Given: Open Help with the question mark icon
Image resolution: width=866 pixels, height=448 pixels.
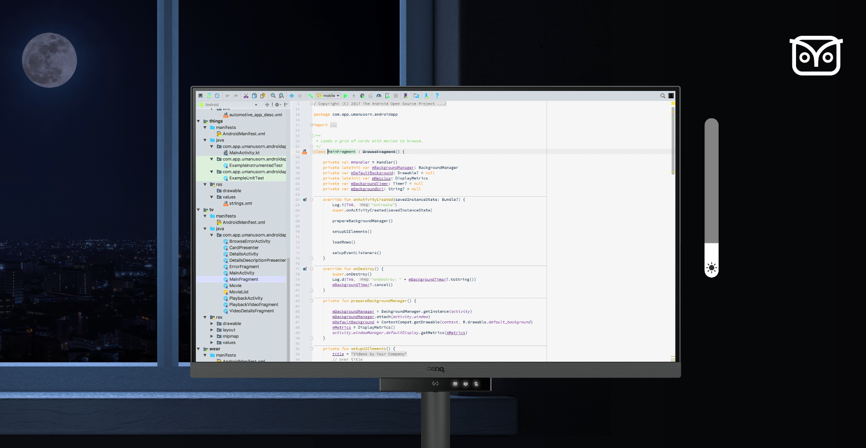Looking at the screenshot, I should (x=437, y=96).
